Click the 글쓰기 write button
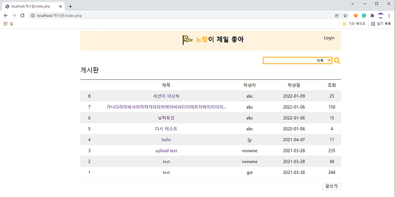The width and height of the screenshot is (395, 197). click(331, 186)
